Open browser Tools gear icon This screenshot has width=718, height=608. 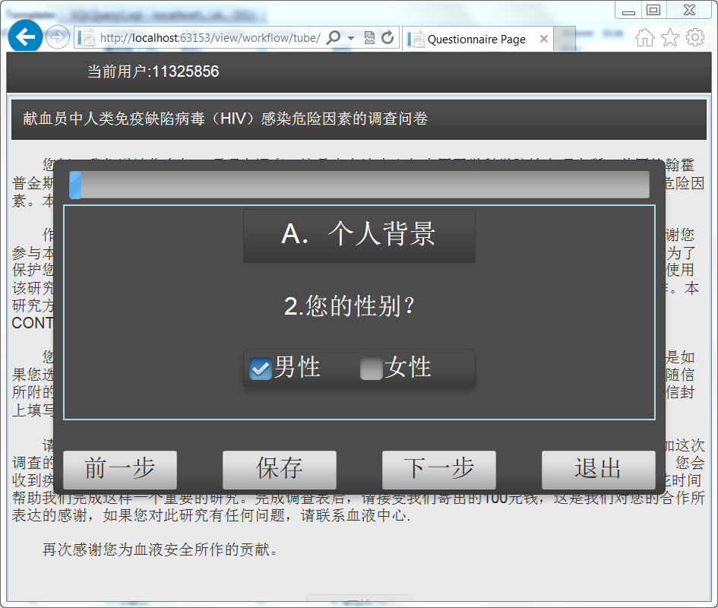pyautogui.click(x=695, y=37)
